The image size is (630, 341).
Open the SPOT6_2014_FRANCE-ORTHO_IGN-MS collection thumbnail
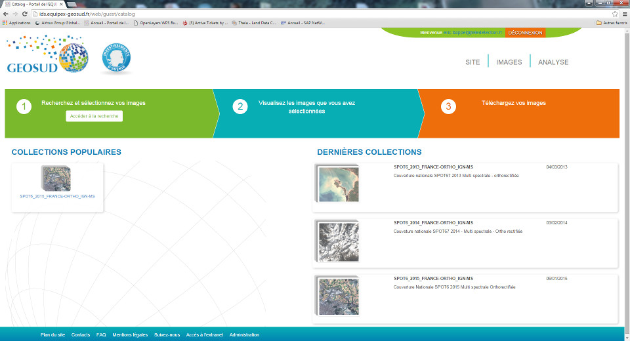tap(337, 243)
